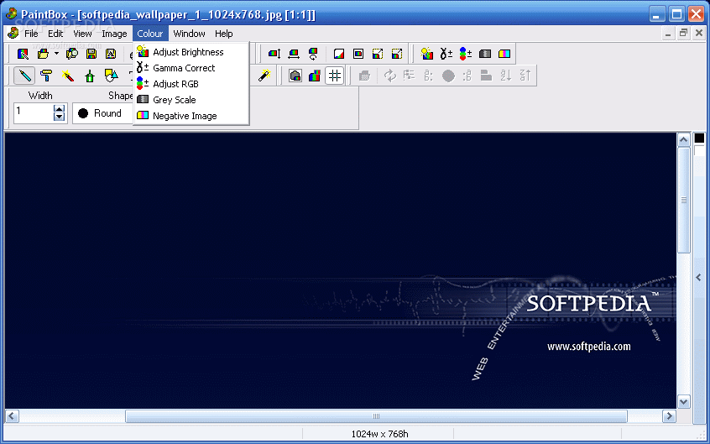Select the green paint bottle fill tool
Image resolution: width=710 pixels, height=444 pixels.
coord(90,76)
